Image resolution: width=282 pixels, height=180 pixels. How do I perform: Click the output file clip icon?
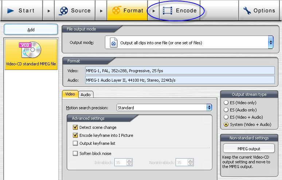113,42
